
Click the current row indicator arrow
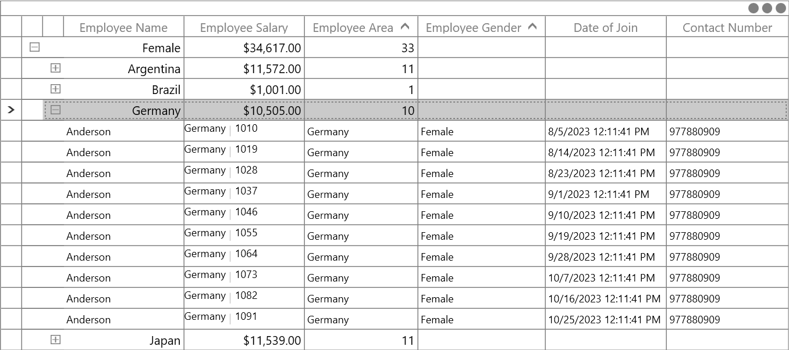coord(10,110)
